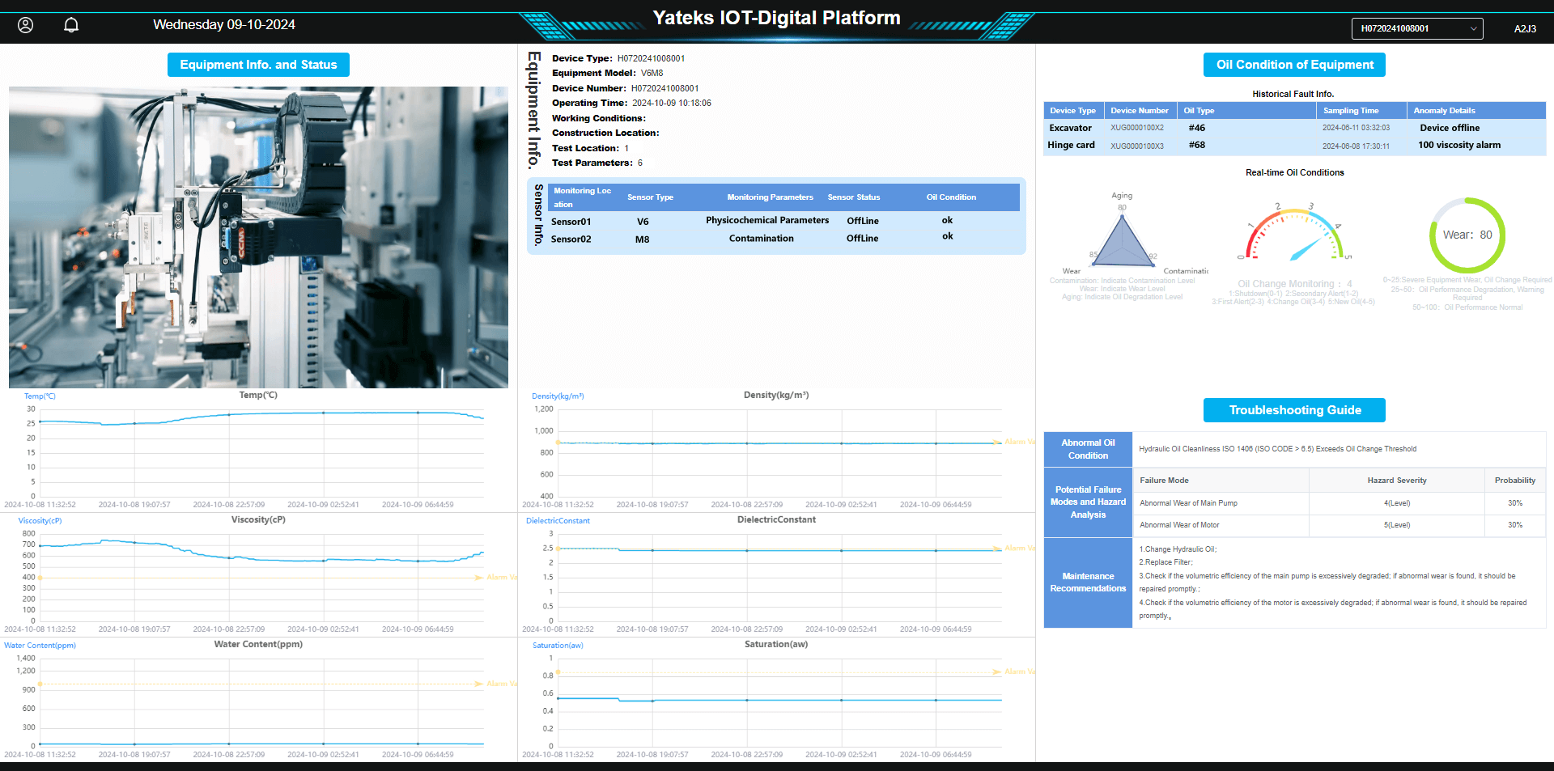Screen dimensions: 1554x771
Task: Click the Yateks IOT-Digital Platform logo banner
Action: (777, 18)
